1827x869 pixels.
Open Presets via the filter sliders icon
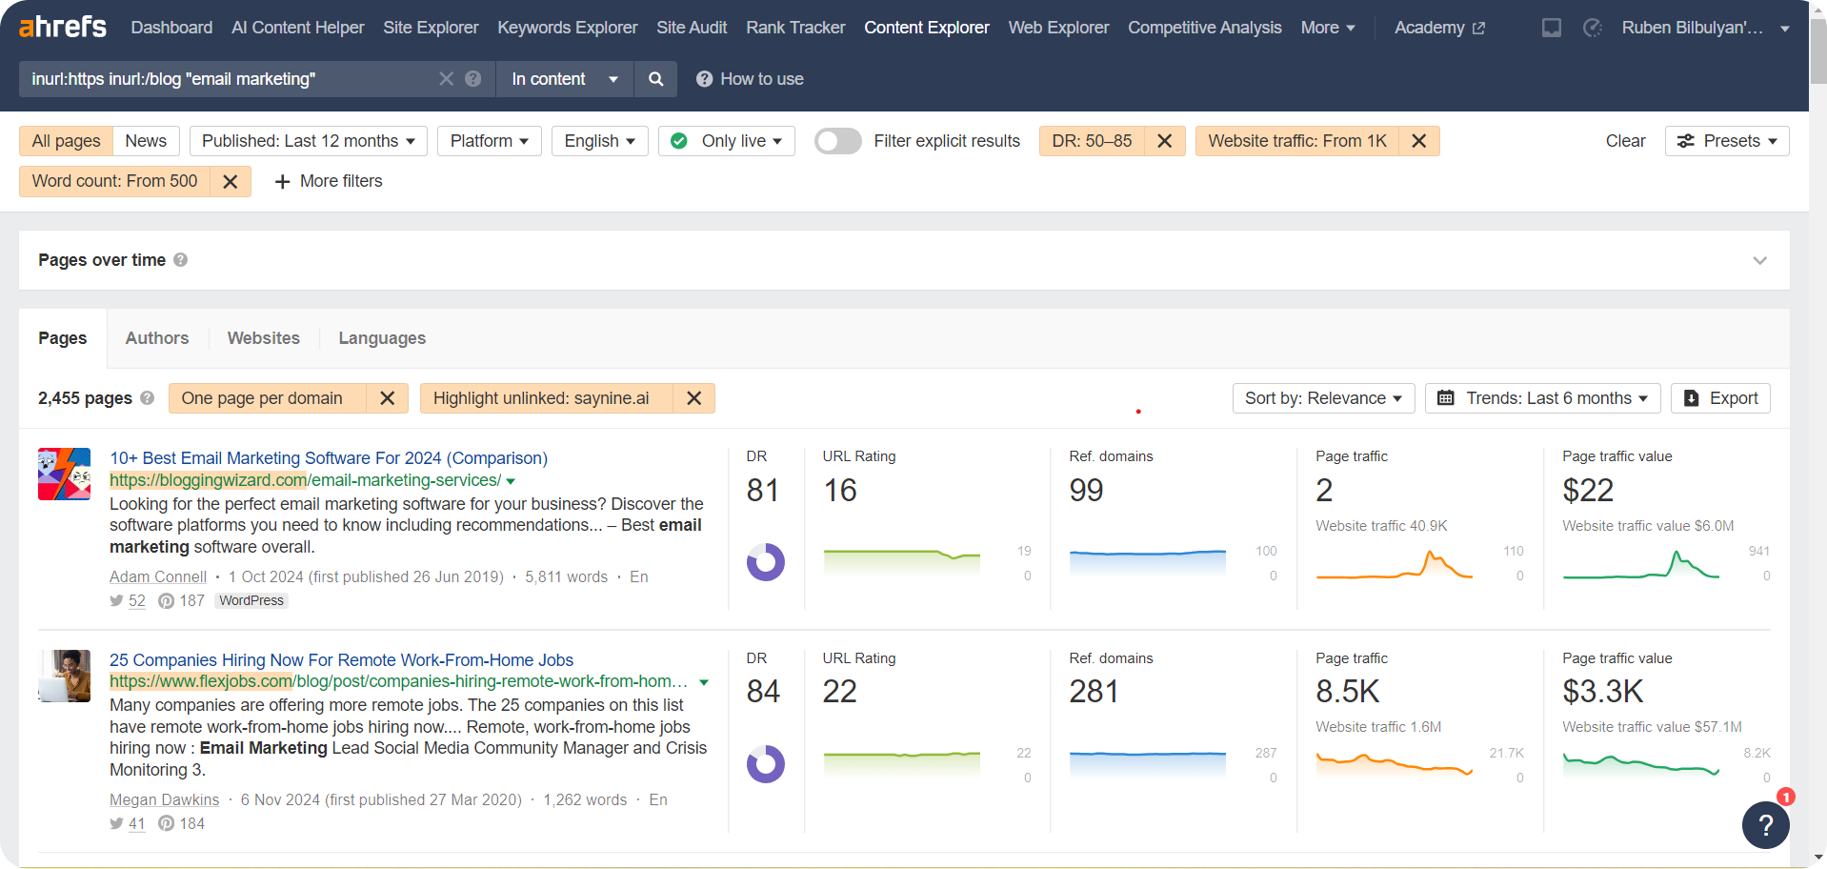point(1684,140)
